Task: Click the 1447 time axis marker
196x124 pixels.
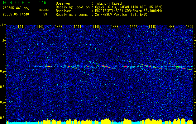Action: pyautogui.click(x=133, y=26)
